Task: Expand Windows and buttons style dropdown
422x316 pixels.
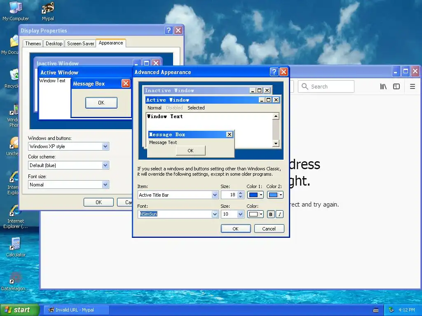Action: point(105,146)
